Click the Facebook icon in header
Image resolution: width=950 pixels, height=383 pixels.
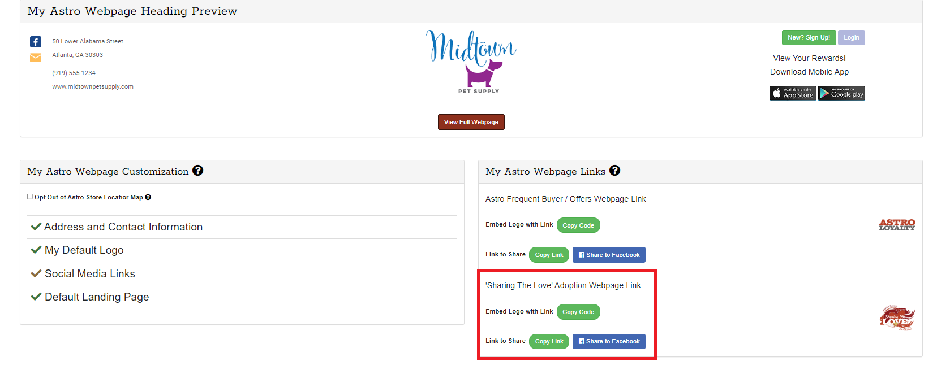[x=36, y=42]
